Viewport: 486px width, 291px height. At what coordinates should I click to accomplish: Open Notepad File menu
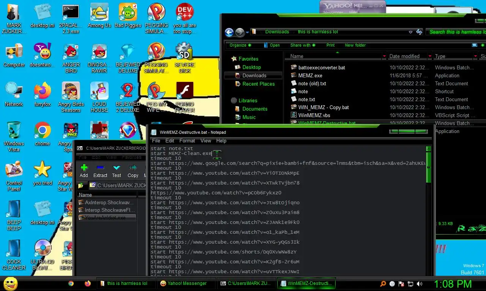tap(156, 141)
